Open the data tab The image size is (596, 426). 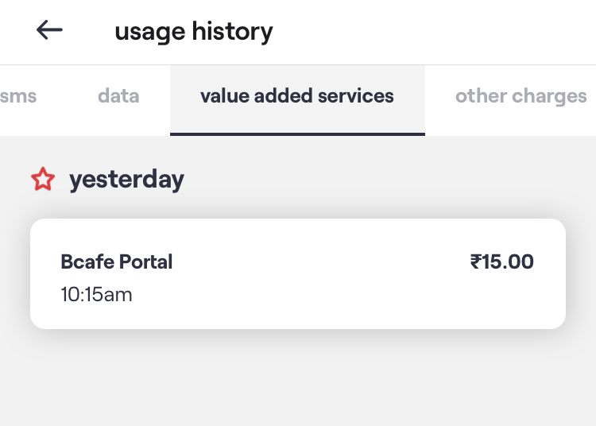pos(118,97)
